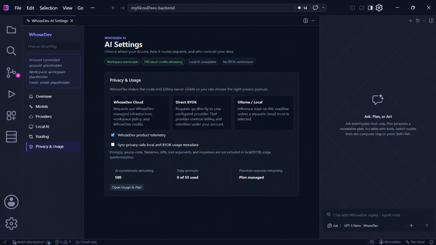Click Open Usage & Plan button
The width and height of the screenshot is (436, 245).
127,187
